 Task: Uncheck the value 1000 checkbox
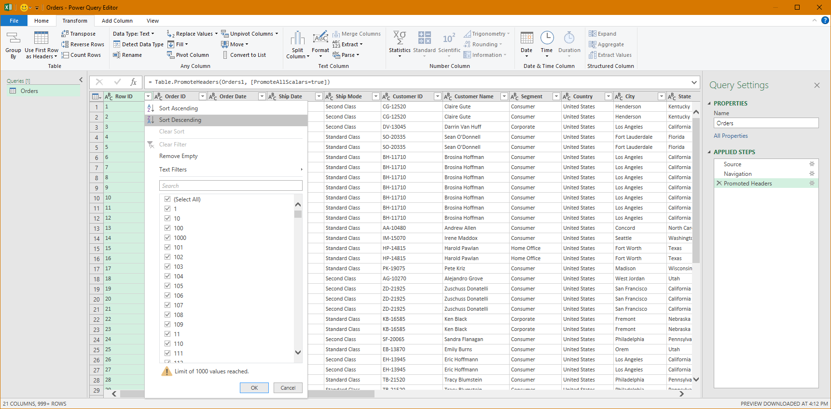167,238
